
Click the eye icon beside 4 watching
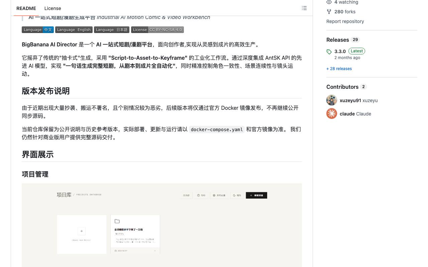[329, 2]
